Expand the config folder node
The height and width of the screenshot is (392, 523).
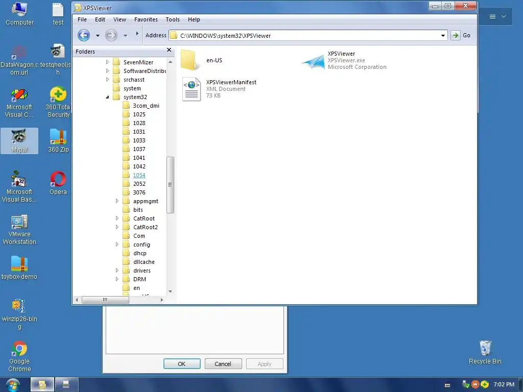[x=117, y=244]
